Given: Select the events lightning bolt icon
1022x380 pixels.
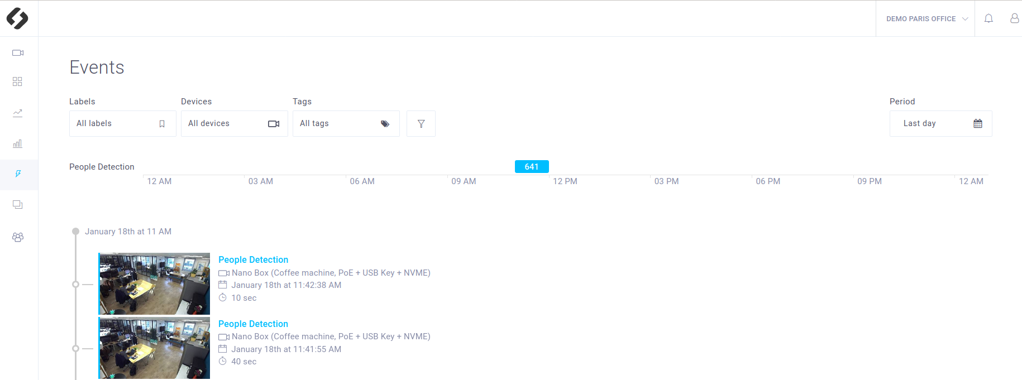Looking at the screenshot, I should tap(18, 174).
